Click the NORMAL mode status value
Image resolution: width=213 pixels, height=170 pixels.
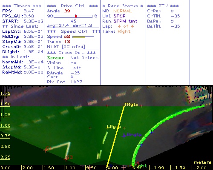click(123, 11)
